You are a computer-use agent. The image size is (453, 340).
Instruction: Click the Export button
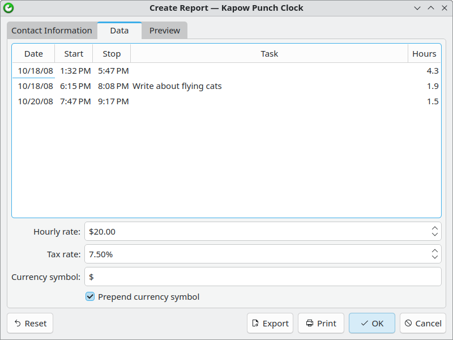click(270, 323)
